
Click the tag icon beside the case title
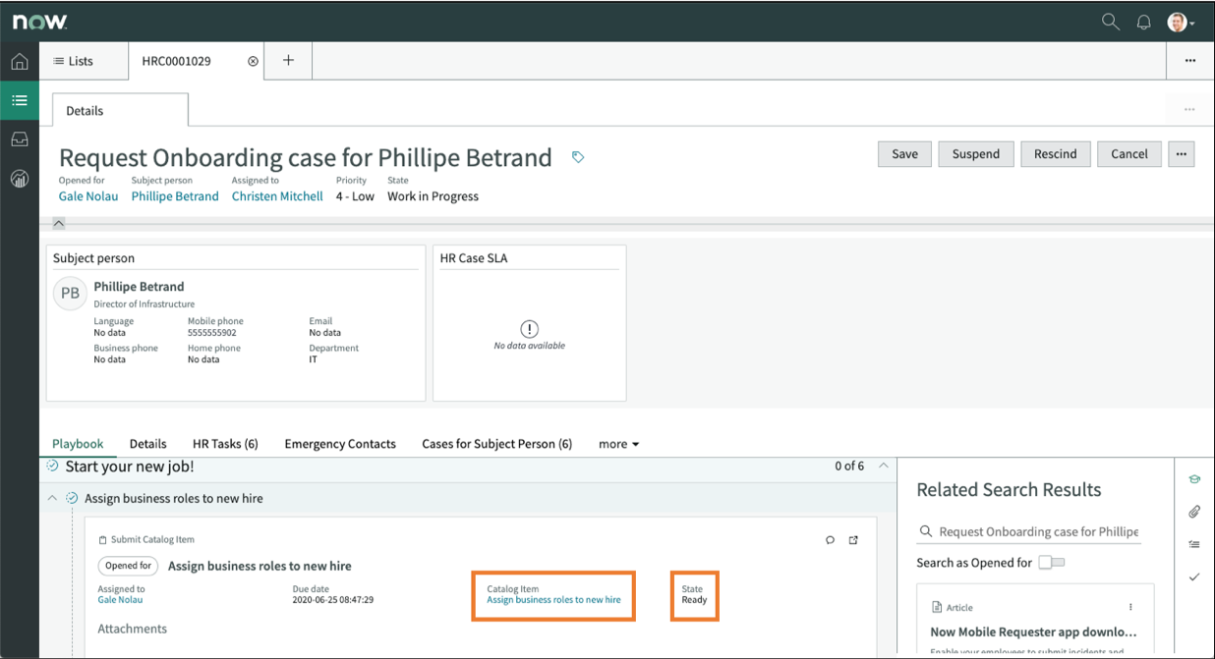coord(578,157)
